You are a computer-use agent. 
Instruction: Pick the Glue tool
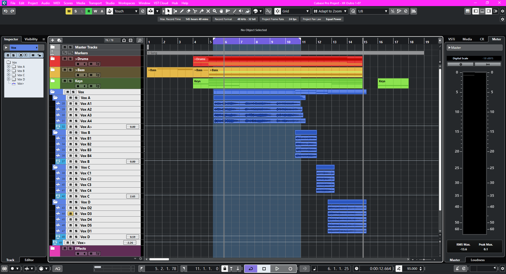(x=201, y=11)
